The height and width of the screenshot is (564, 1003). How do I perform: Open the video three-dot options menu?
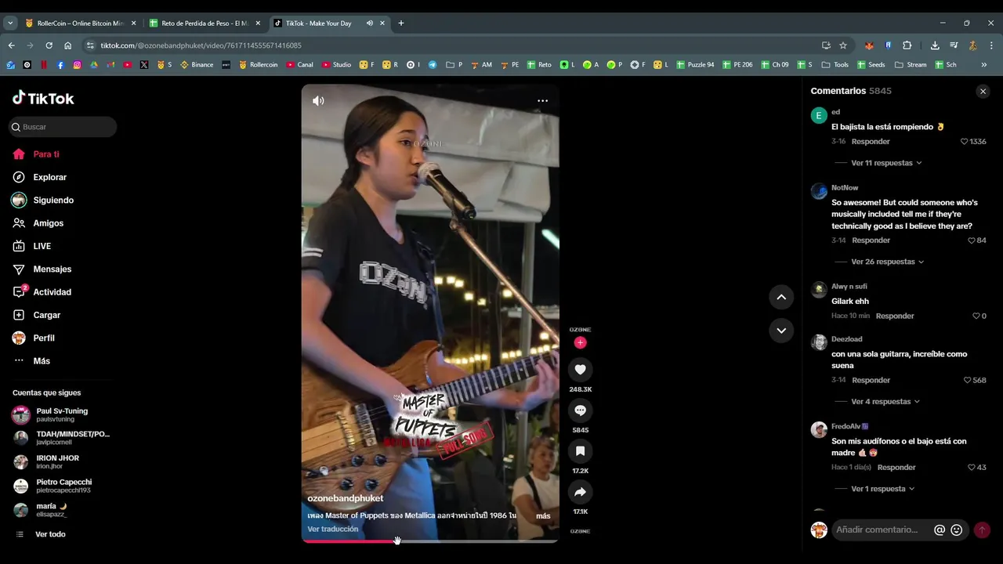tap(542, 101)
